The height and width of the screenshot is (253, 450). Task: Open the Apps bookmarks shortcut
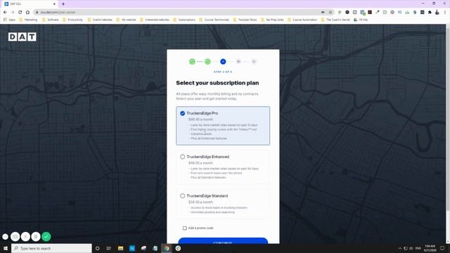pos(9,20)
